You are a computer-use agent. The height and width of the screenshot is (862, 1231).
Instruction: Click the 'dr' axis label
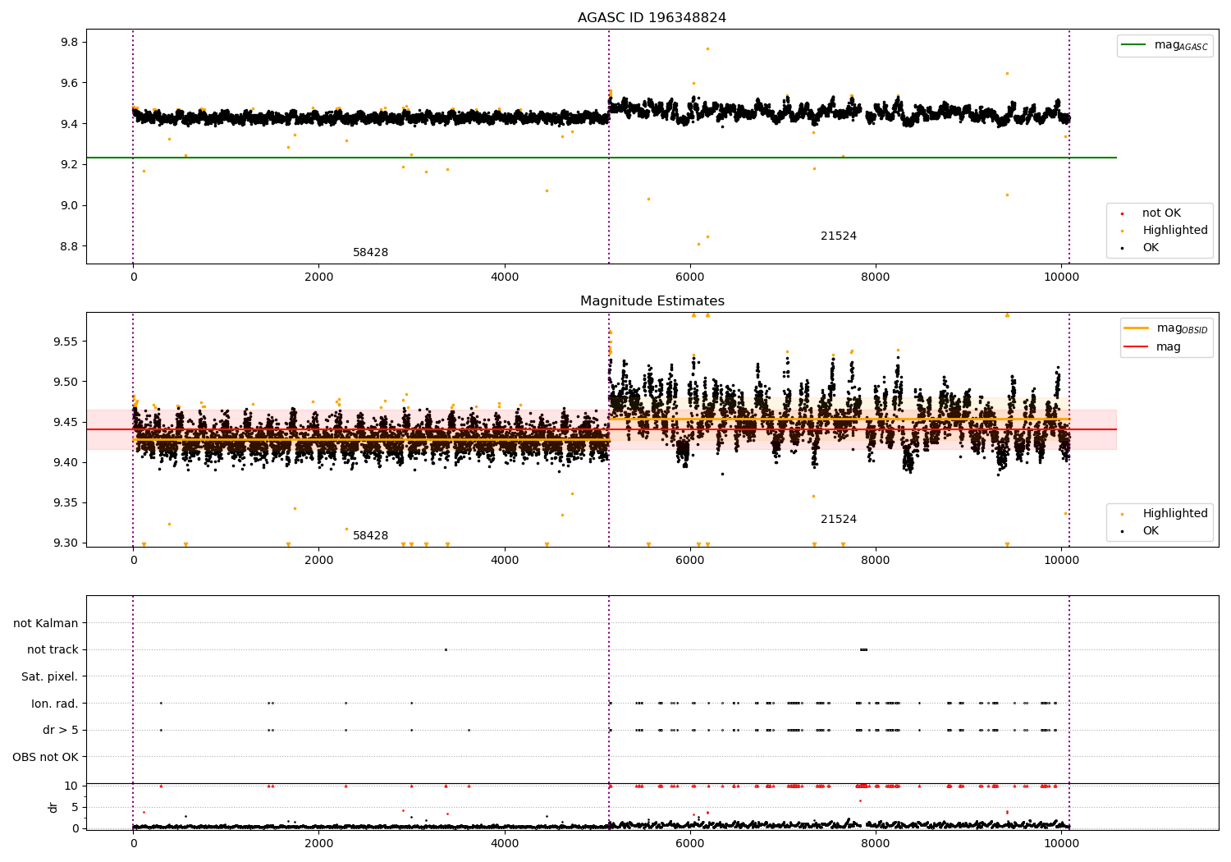[x=53, y=807]
